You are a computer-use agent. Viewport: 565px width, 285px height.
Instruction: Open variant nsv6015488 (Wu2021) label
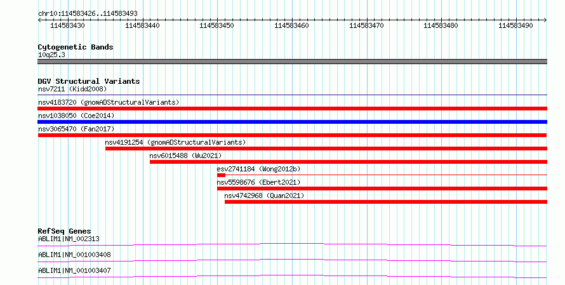185,156
